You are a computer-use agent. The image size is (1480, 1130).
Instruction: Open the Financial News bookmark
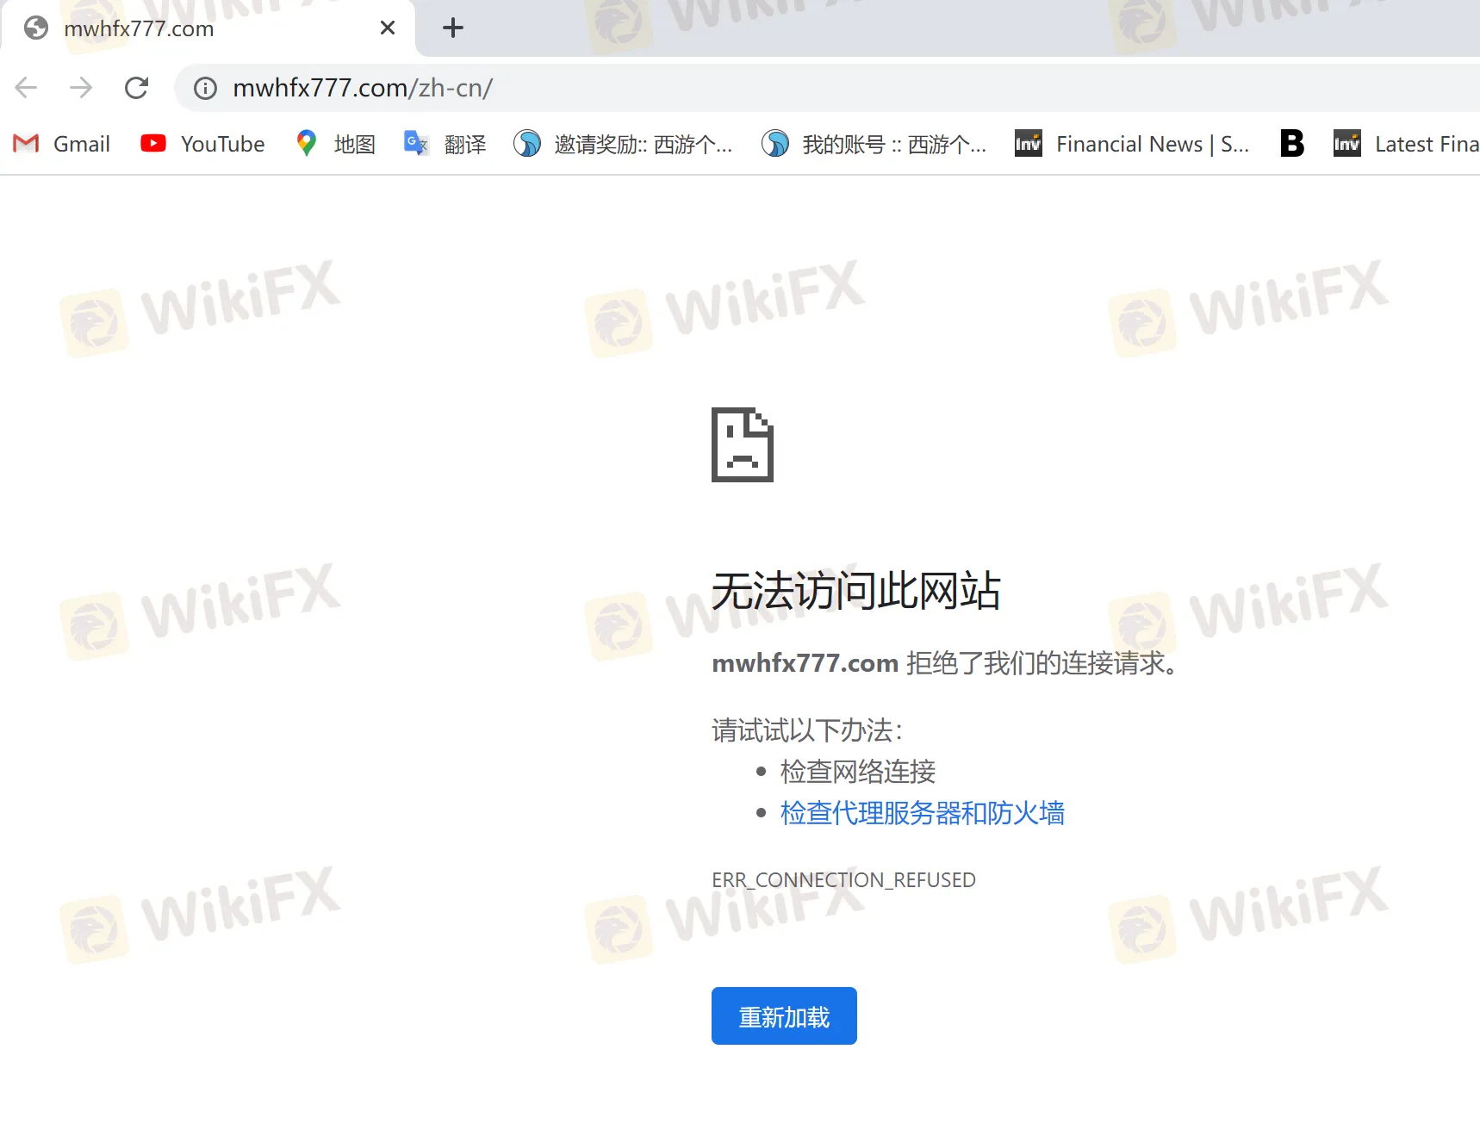(x=1131, y=144)
